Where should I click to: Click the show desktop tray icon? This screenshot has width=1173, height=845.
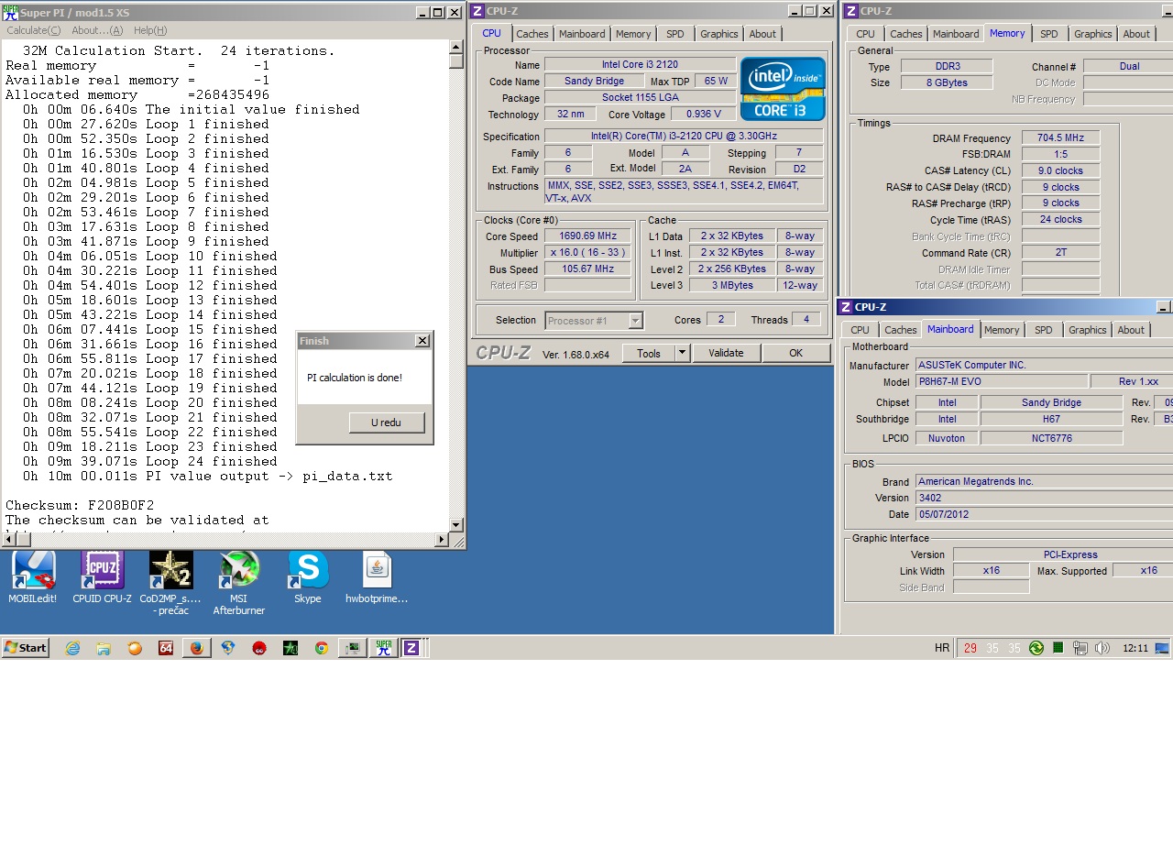click(1162, 648)
